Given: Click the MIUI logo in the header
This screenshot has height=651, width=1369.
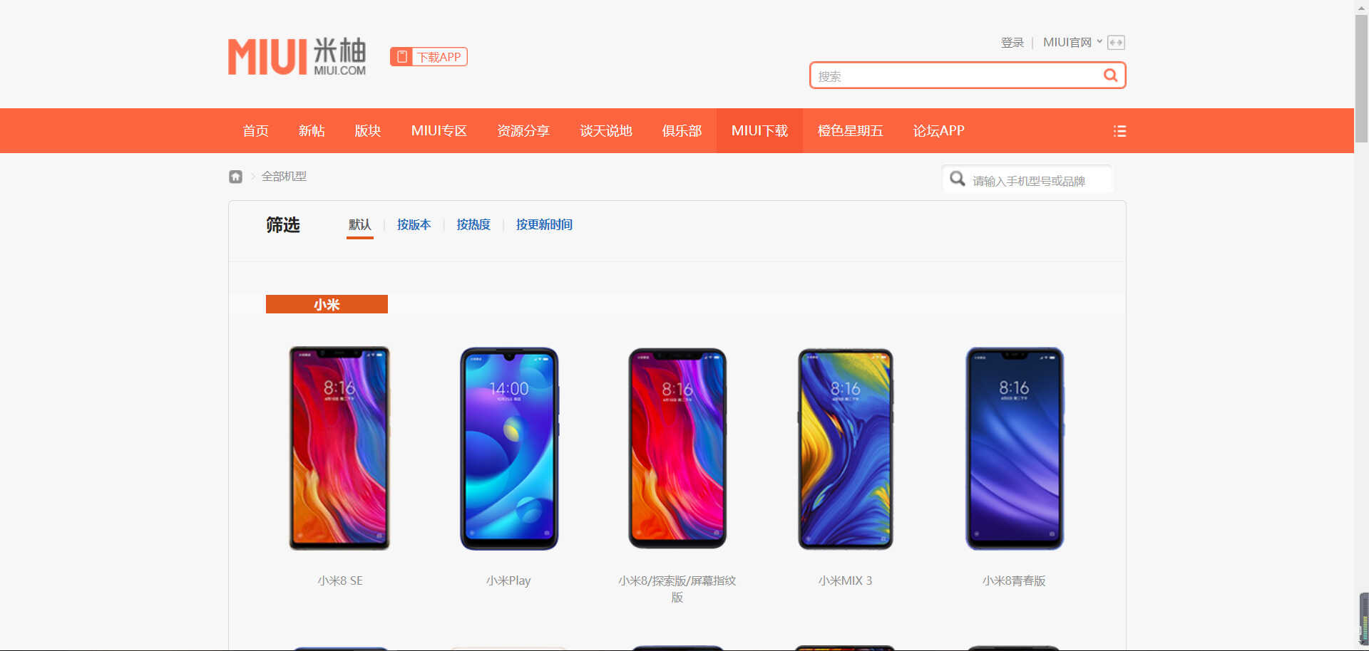Looking at the screenshot, I should [297, 56].
